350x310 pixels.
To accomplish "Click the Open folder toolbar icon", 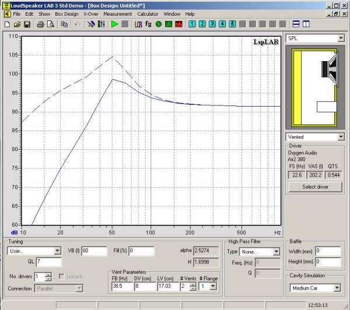I will (17, 24).
